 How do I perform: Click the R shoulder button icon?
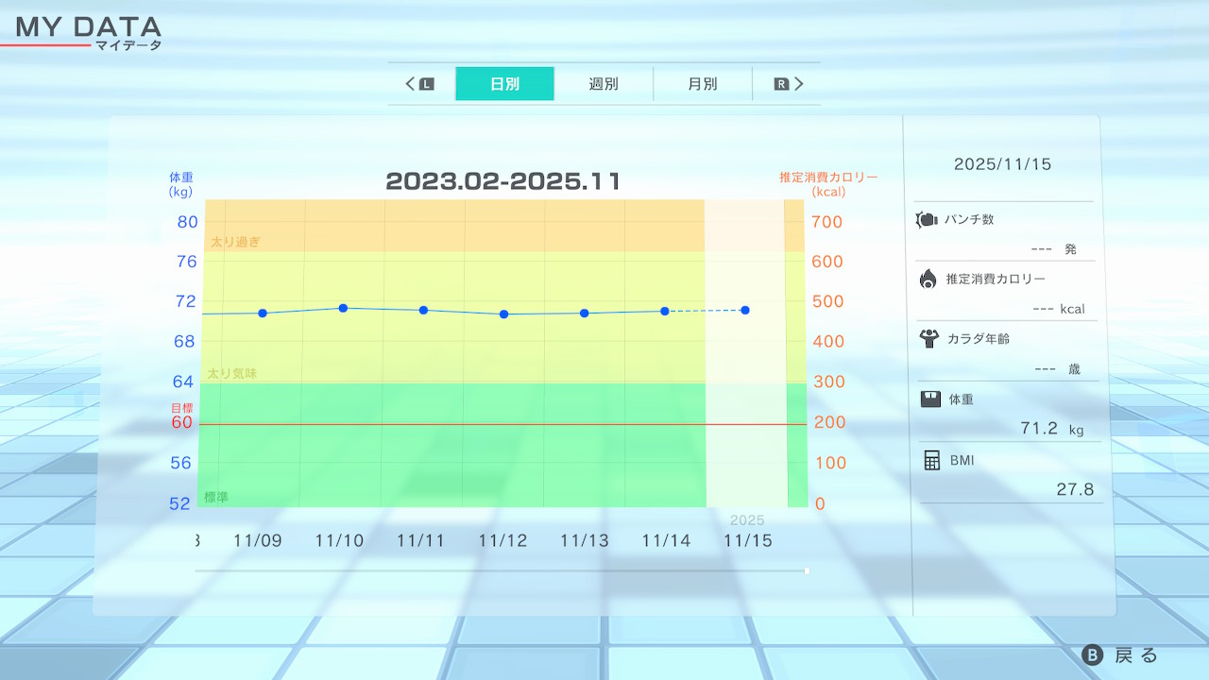point(781,84)
